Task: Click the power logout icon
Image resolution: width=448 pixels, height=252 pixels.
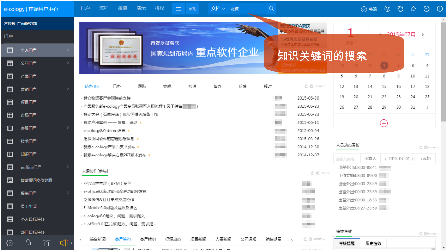Action: (x=440, y=9)
